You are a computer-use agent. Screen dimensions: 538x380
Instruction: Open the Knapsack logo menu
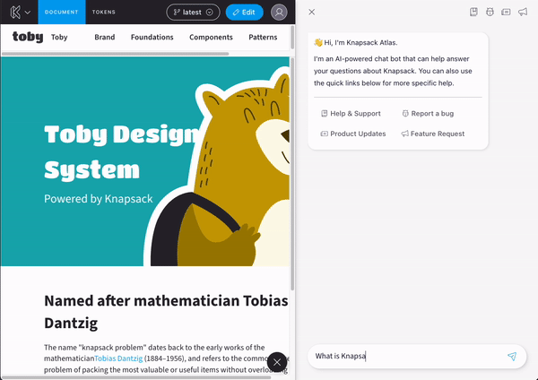(x=20, y=12)
